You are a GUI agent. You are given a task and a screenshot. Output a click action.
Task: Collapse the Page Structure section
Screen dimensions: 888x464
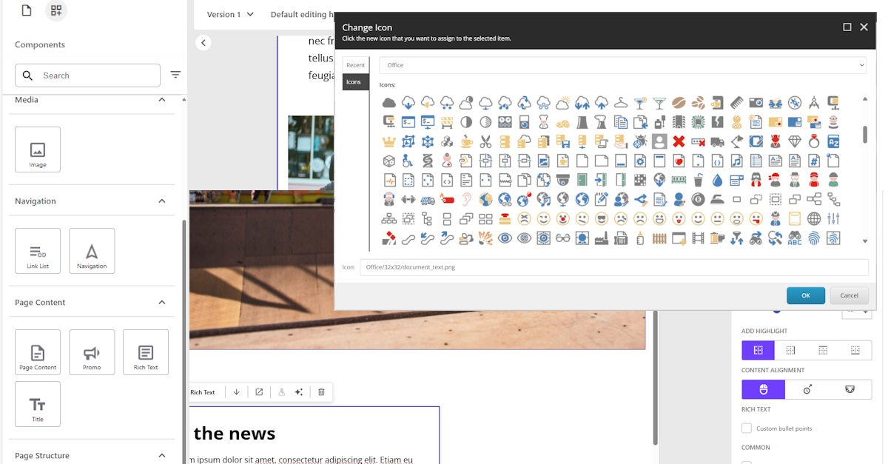(162, 455)
